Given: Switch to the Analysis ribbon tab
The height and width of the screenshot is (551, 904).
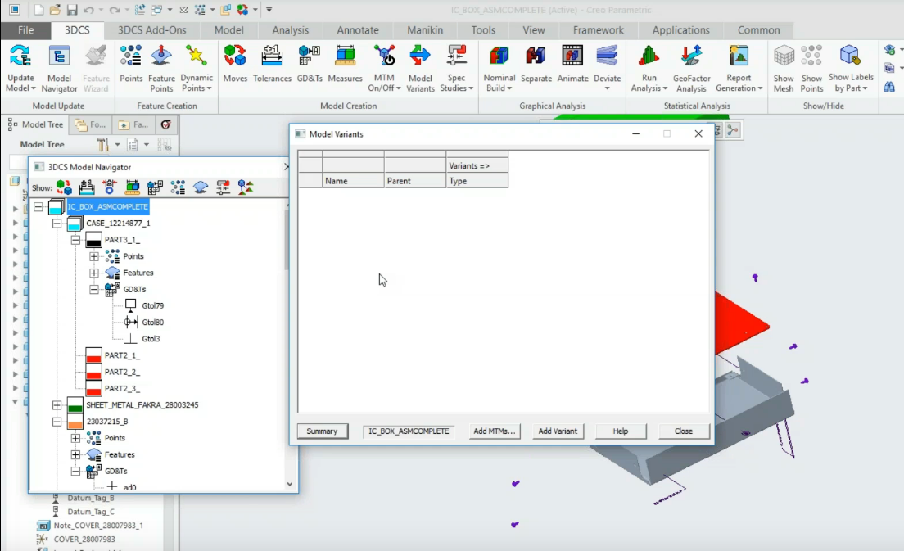Looking at the screenshot, I should pyautogui.click(x=290, y=30).
